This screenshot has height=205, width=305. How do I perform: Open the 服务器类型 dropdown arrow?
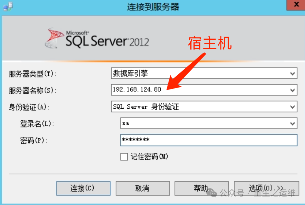(292, 74)
